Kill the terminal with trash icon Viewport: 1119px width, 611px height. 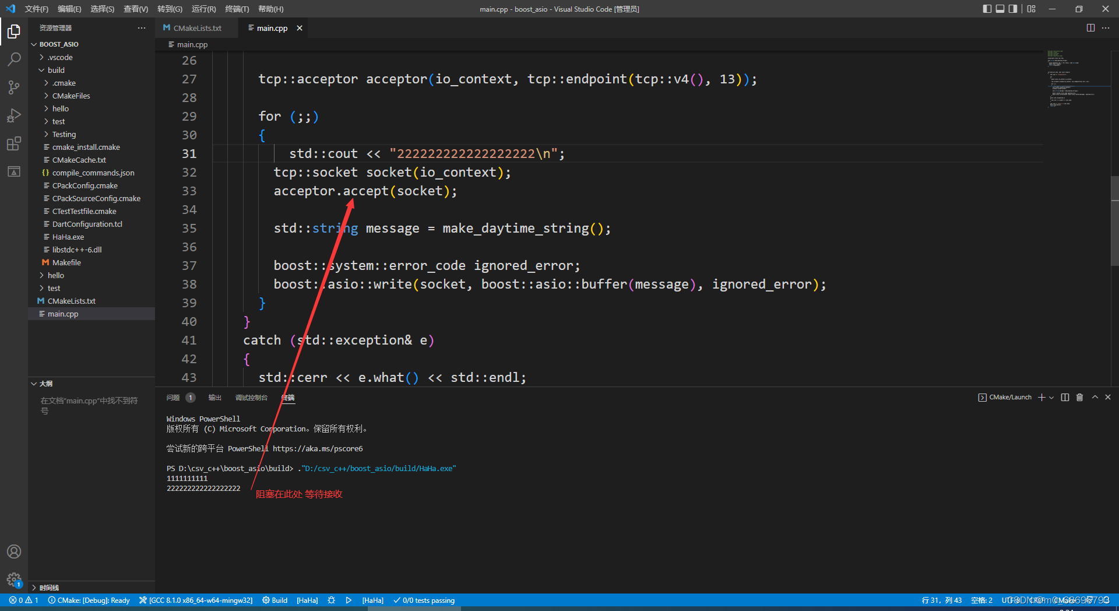click(x=1080, y=397)
